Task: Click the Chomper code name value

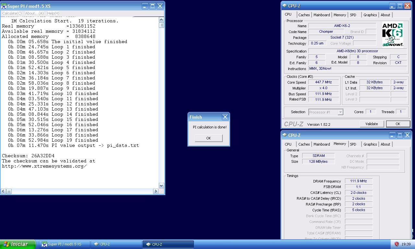Action: click(x=326, y=31)
